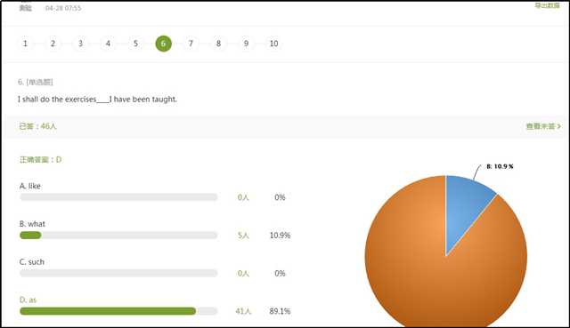The height and width of the screenshot is (328, 570).
Task: Select the blue B slice of pie chart
Action: click(465, 207)
